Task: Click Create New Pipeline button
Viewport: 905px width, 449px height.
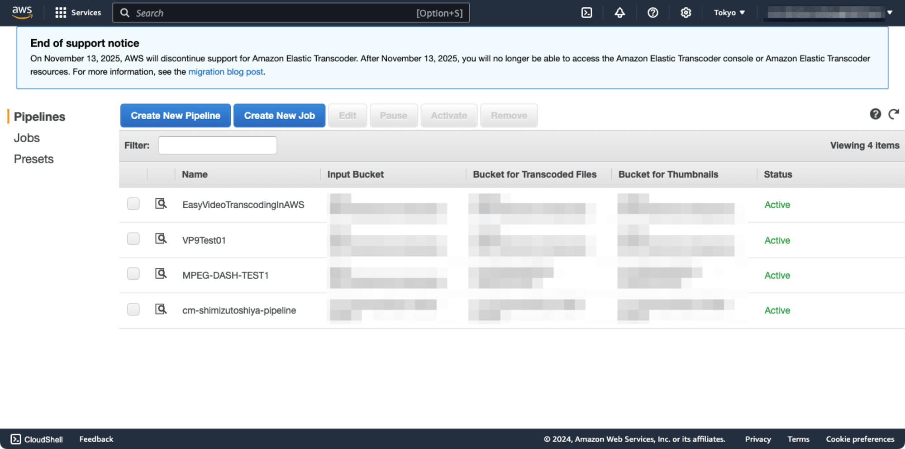Action: click(176, 116)
